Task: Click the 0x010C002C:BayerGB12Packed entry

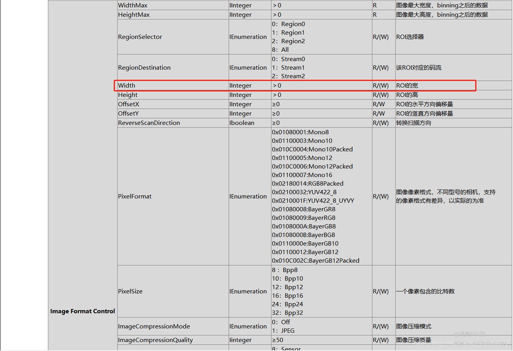Action: click(316, 261)
